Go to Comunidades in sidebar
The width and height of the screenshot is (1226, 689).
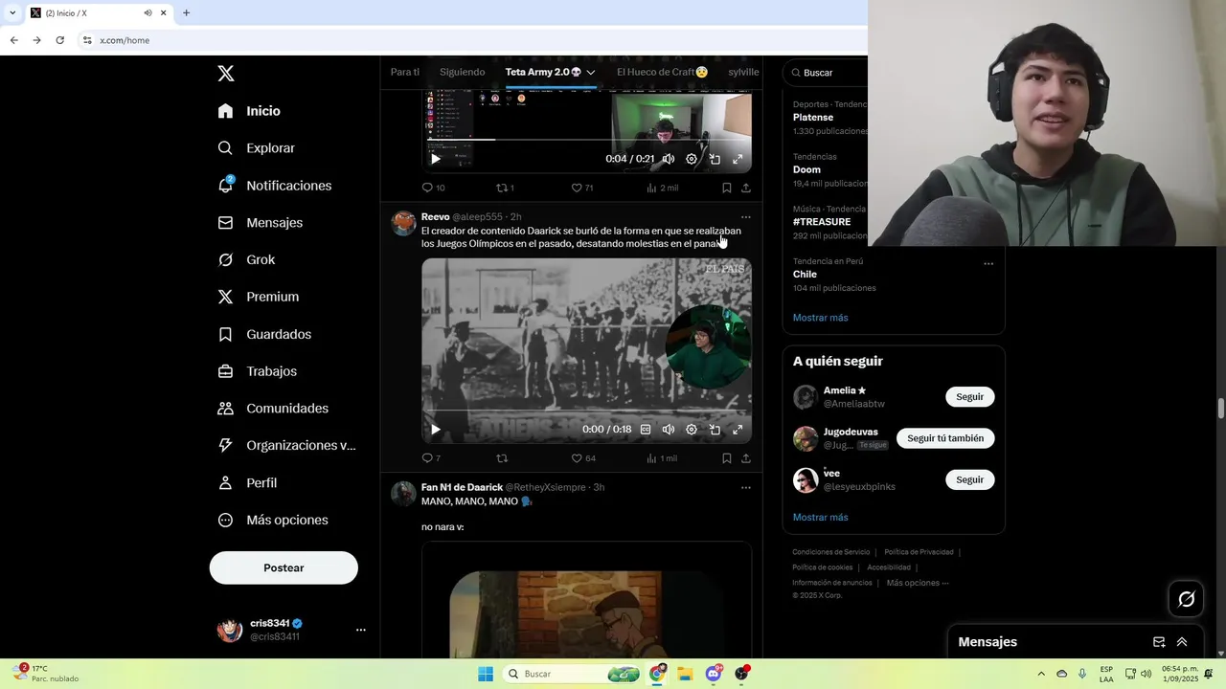tap(273, 409)
